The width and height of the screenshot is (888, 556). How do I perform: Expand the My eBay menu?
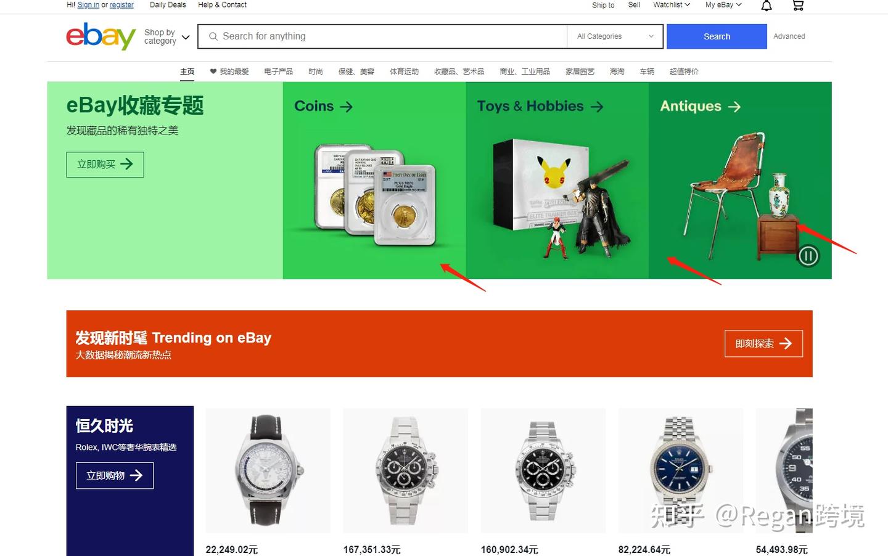pyautogui.click(x=723, y=5)
